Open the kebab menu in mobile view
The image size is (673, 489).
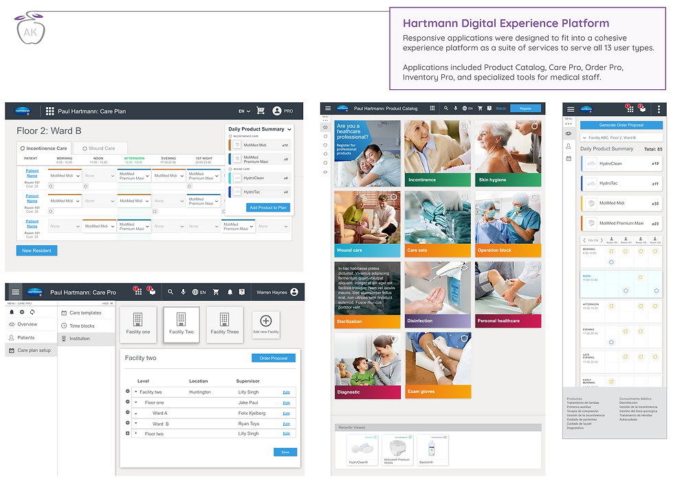[x=659, y=109]
